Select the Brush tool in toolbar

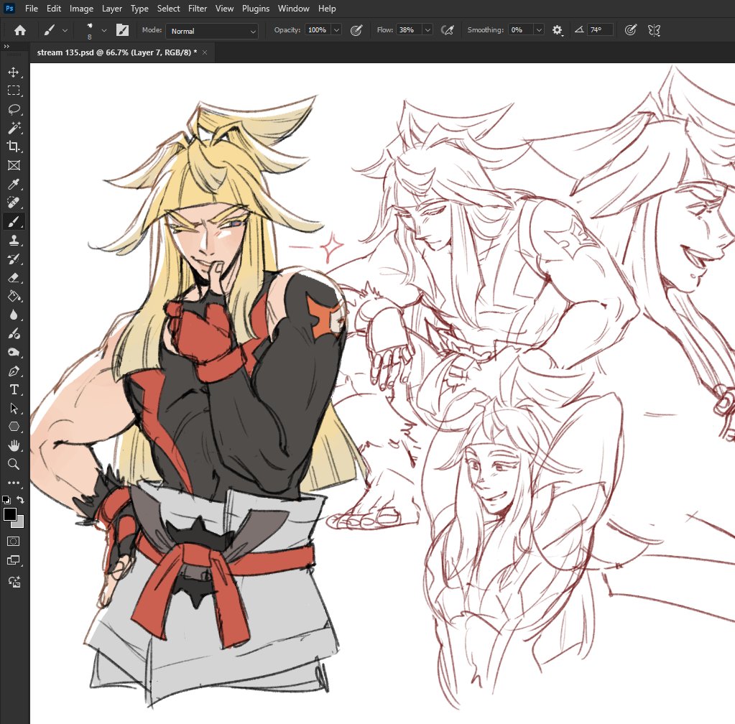pos(14,221)
